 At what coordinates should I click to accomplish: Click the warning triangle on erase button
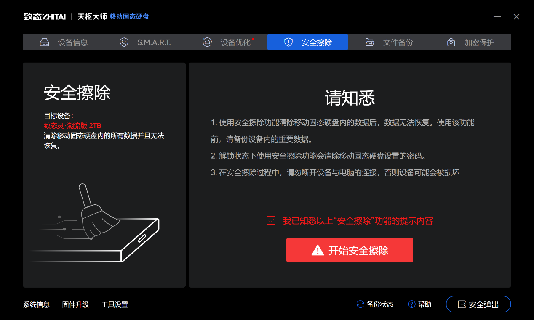pos(318,250)
